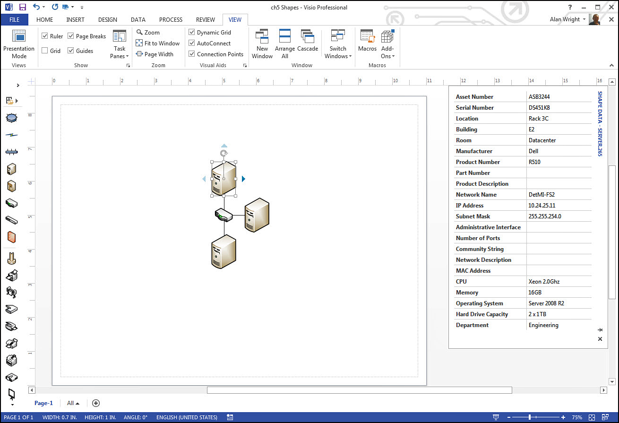Expand the collapsed Shapes pane chevron
This screenshot has height=423, width=619.
click(x=18, y=85)
